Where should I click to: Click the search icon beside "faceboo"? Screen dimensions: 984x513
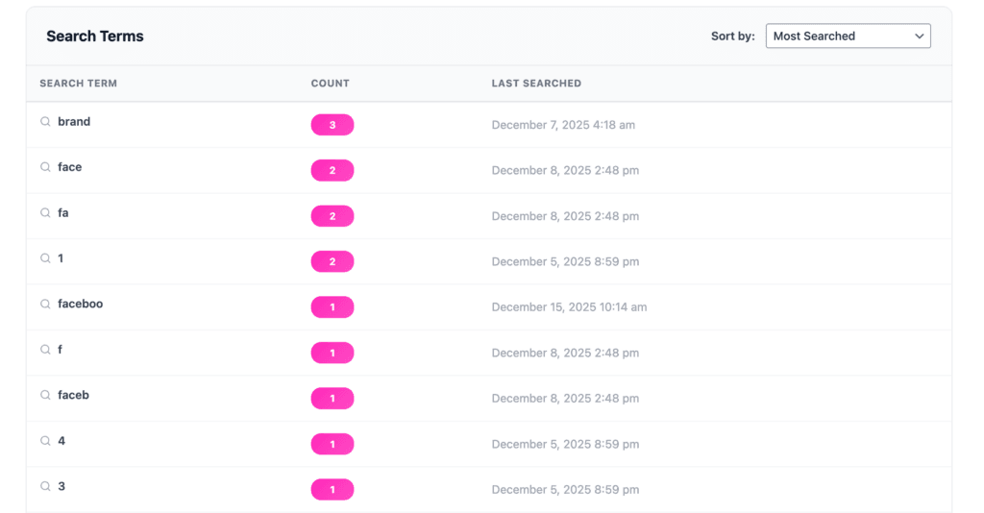(45, 305)
